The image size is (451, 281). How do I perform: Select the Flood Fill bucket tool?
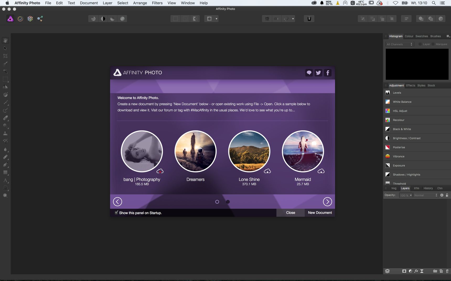click(5, 87)
